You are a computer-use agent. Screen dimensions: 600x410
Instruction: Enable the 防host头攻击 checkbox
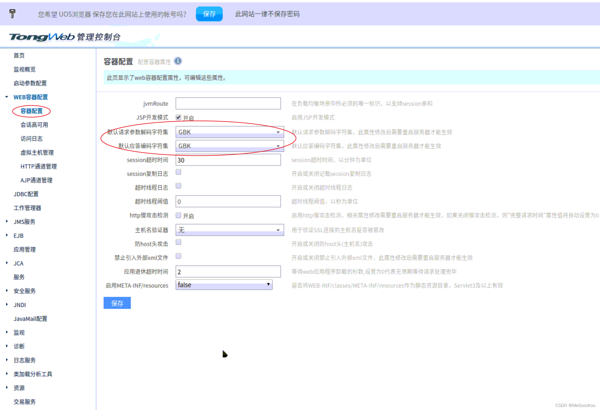(178, 242)
